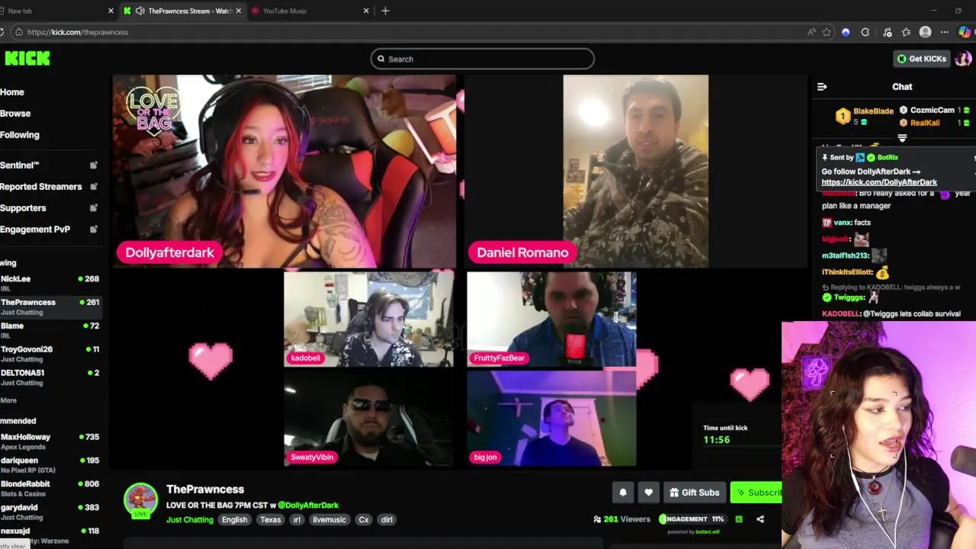This screenshot has height=549, width=976.
Task: Open Following in sidebar
Action: 20,135
